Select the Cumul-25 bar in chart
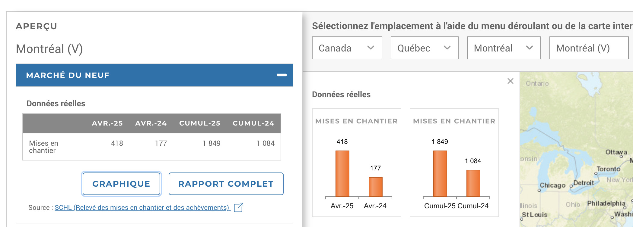This screenshot has width=633, height=227. pos(440,173)
